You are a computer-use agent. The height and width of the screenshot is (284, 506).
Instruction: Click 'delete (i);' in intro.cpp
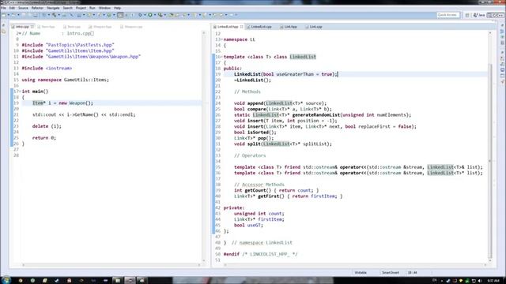[x=47, y=126]
